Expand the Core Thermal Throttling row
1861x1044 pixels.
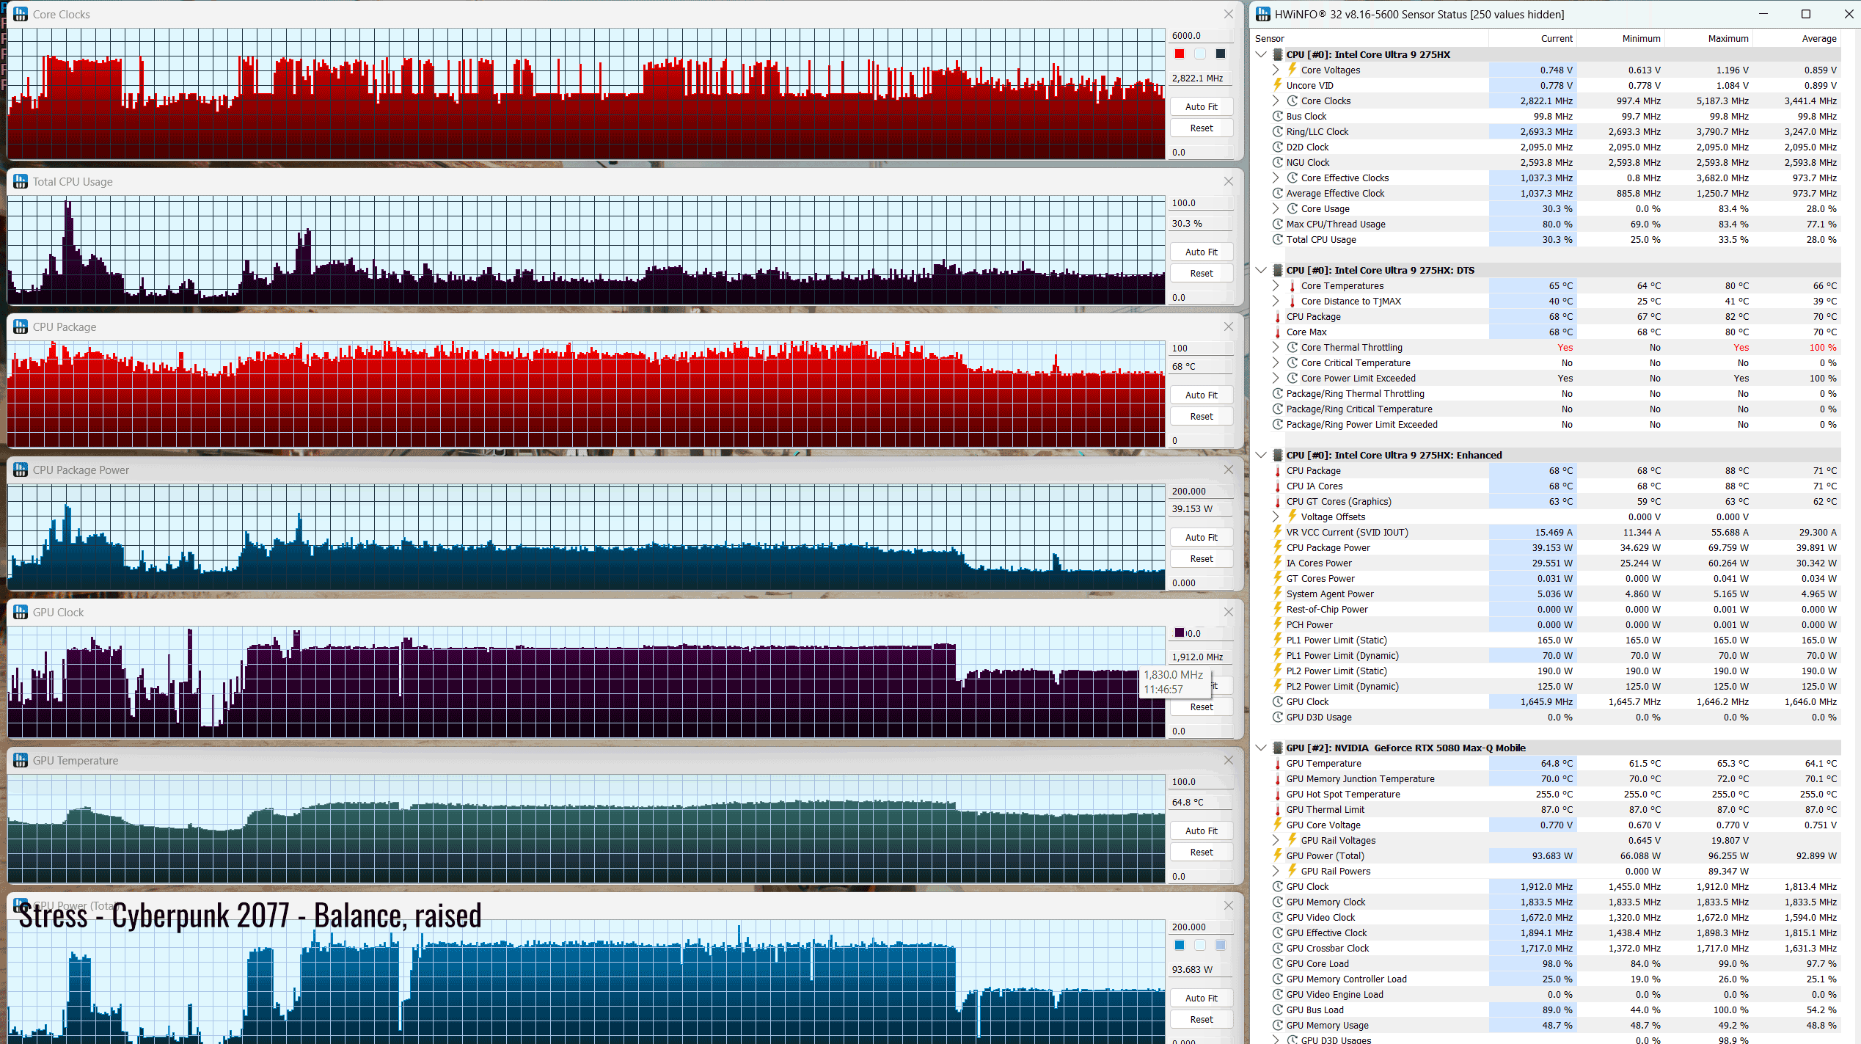1276,347
